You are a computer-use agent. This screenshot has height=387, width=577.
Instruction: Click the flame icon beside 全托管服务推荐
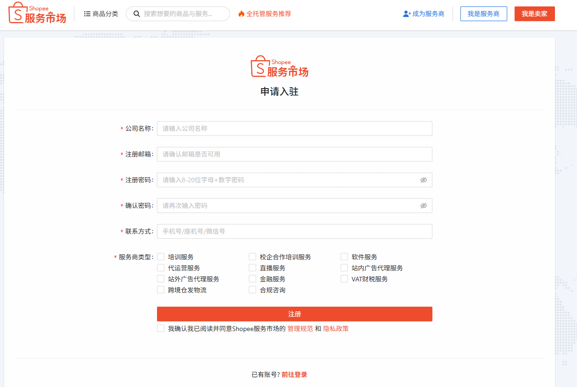241,14
